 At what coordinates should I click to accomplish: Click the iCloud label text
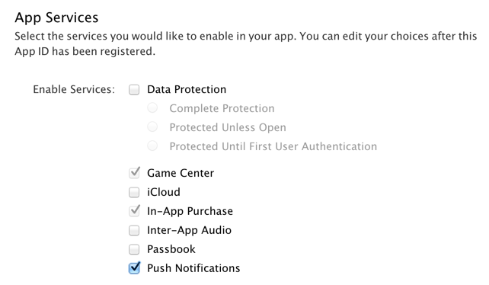pyautogui.click(x=164, y=192)
